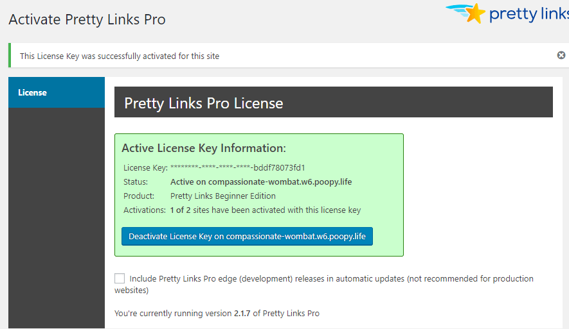
Task: Click the Pretty Links Beginner Edition product name
Action: coord(222,196)
